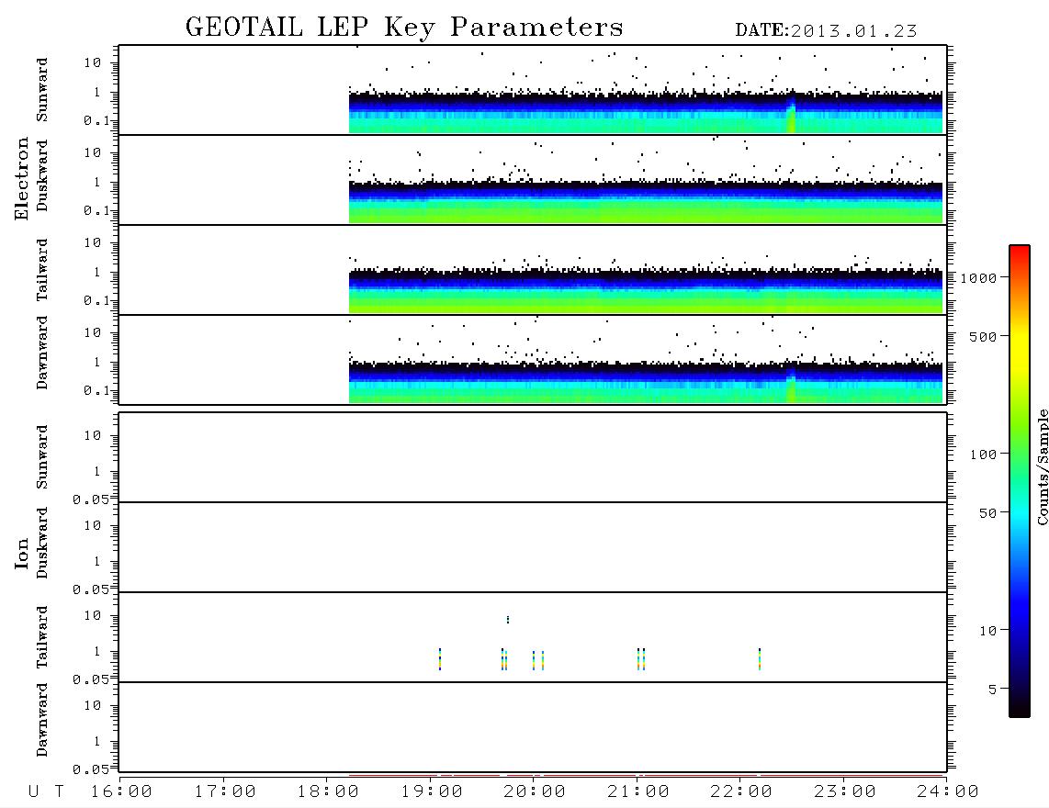Click the Electron Duskward spectrogram band
The width and height of the screenshot is (1049, 808).
click(x=646, y=202)
